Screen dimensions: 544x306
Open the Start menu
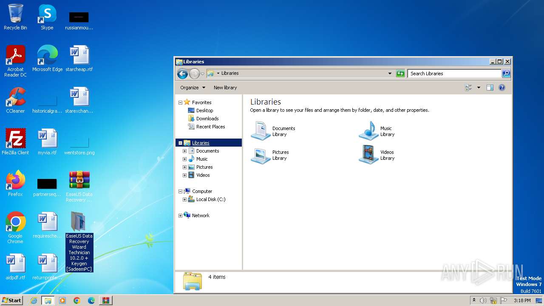tap(11, 300)
